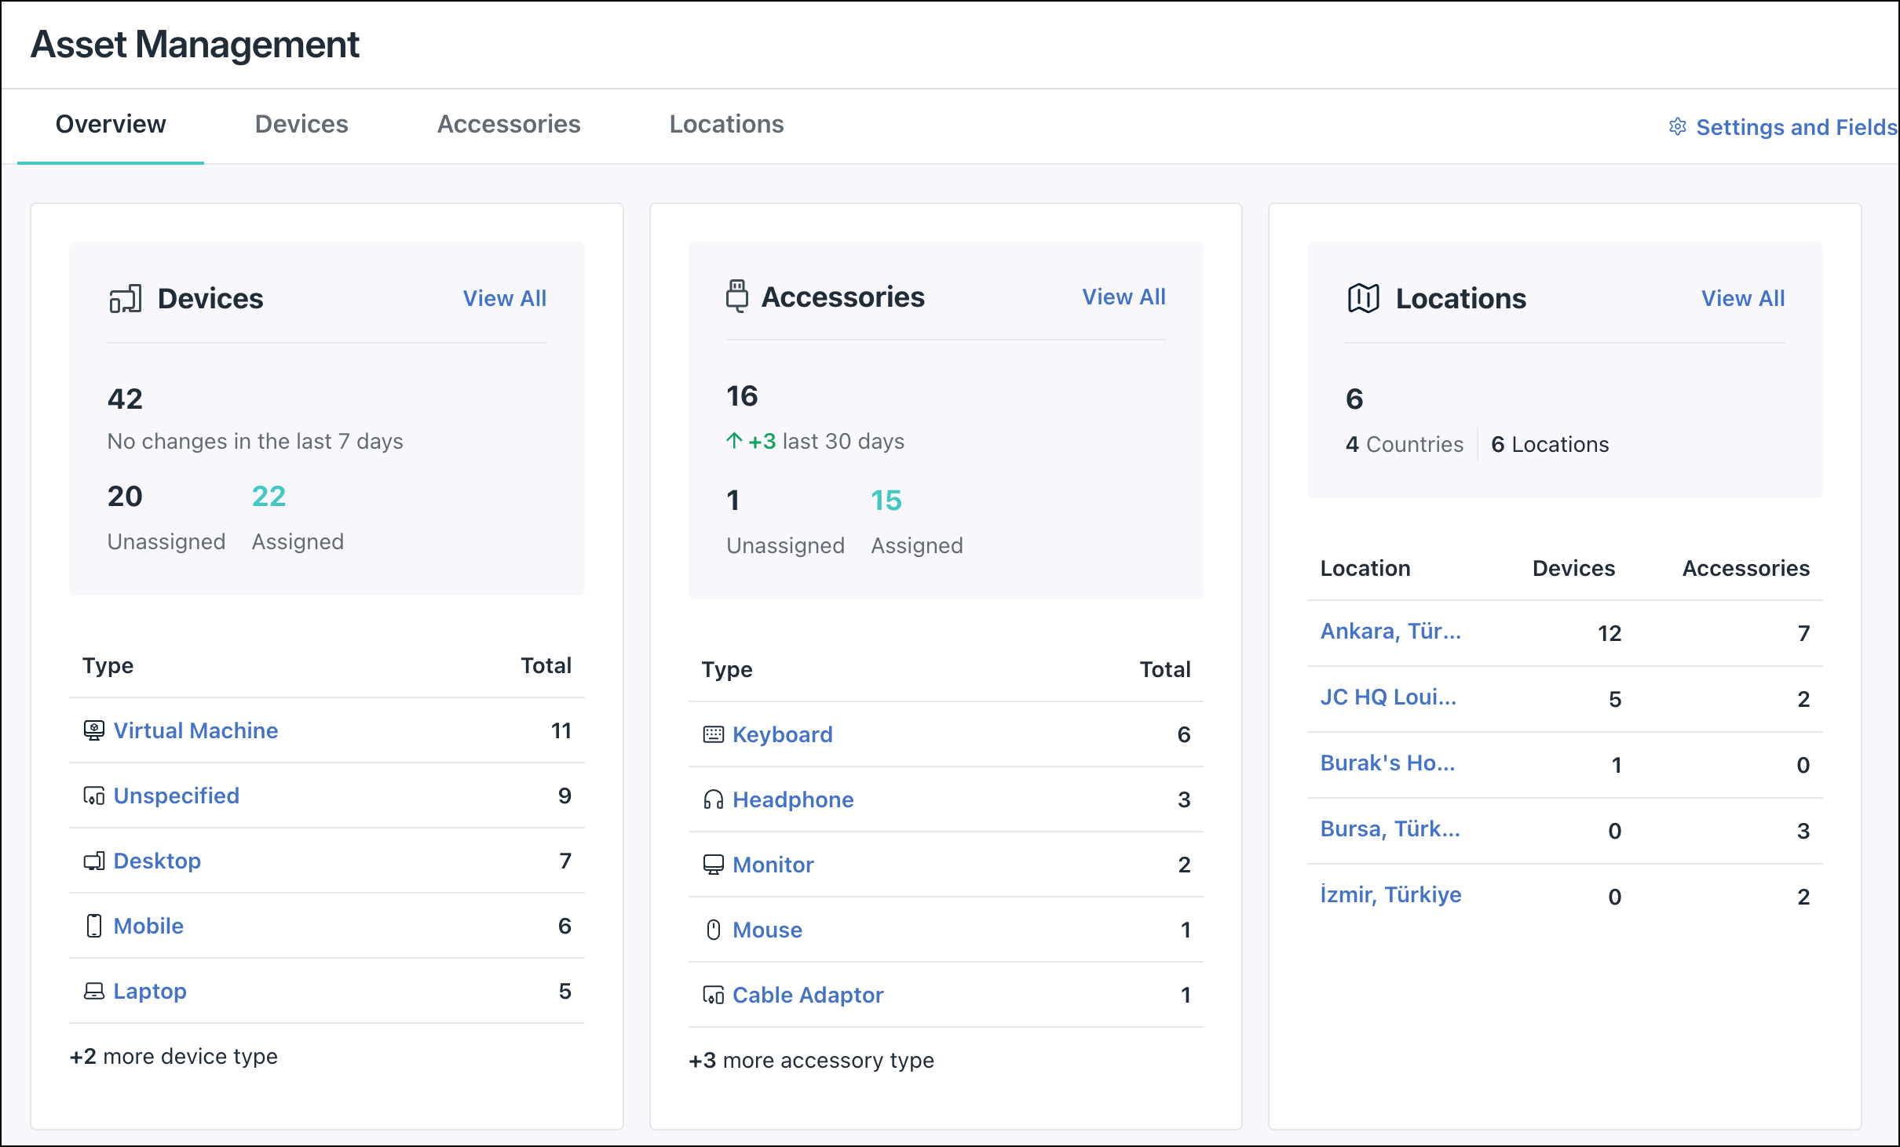Click the Locations map icon in card header
This screenshot has height=1147, width=1900.
[1363, 299]
